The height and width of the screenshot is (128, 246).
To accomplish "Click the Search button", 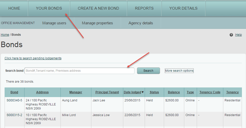I will click(x=149, y=71).
